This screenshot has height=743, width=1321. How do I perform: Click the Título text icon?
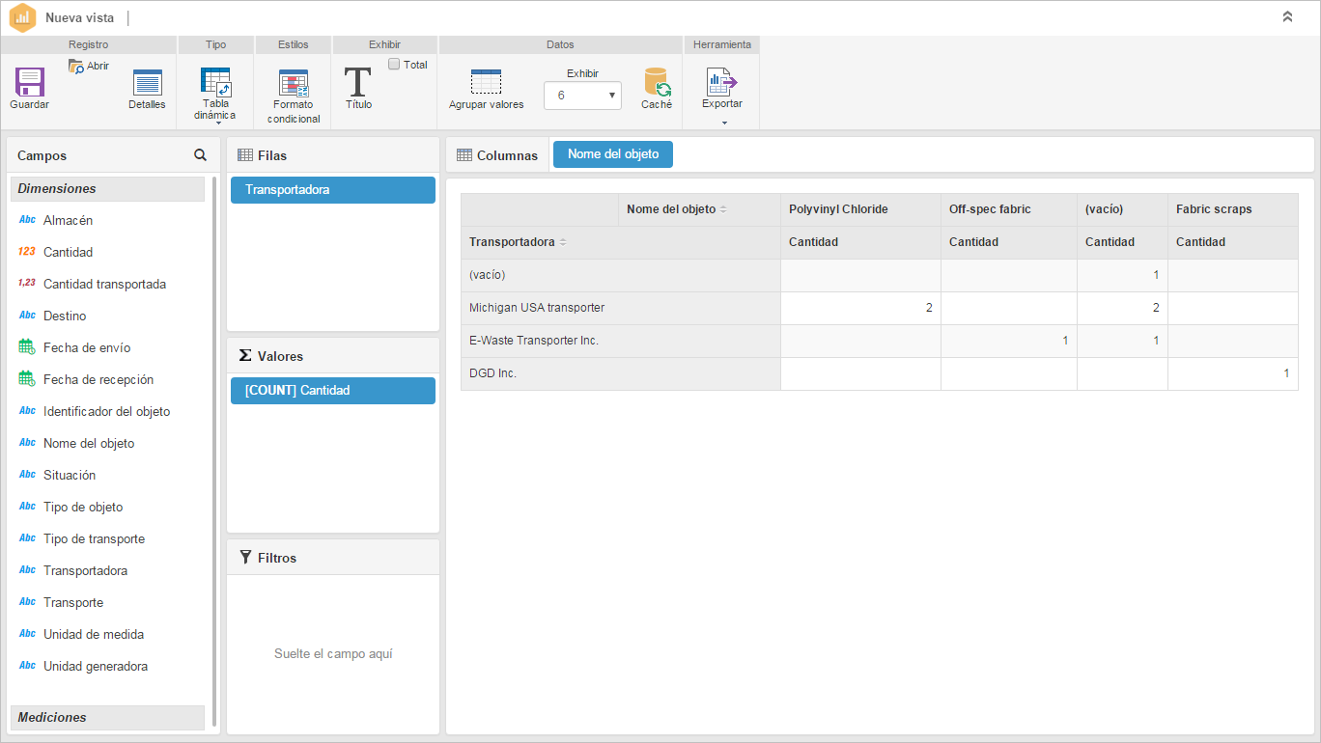(358, 81)
